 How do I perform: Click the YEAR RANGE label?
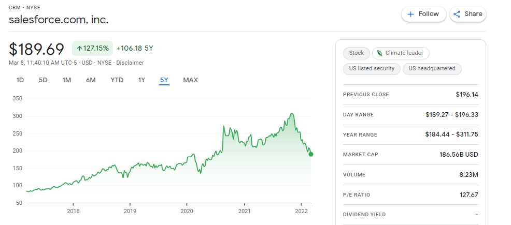tap(360, 135)
